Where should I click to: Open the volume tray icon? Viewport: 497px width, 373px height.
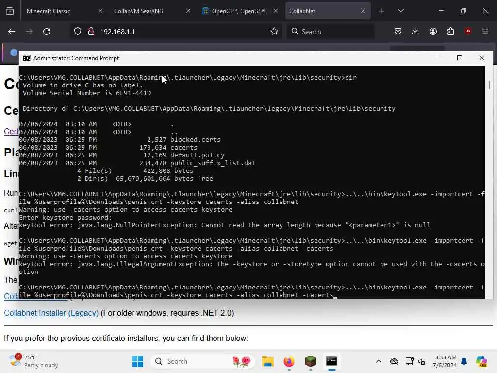click(422, 361)
